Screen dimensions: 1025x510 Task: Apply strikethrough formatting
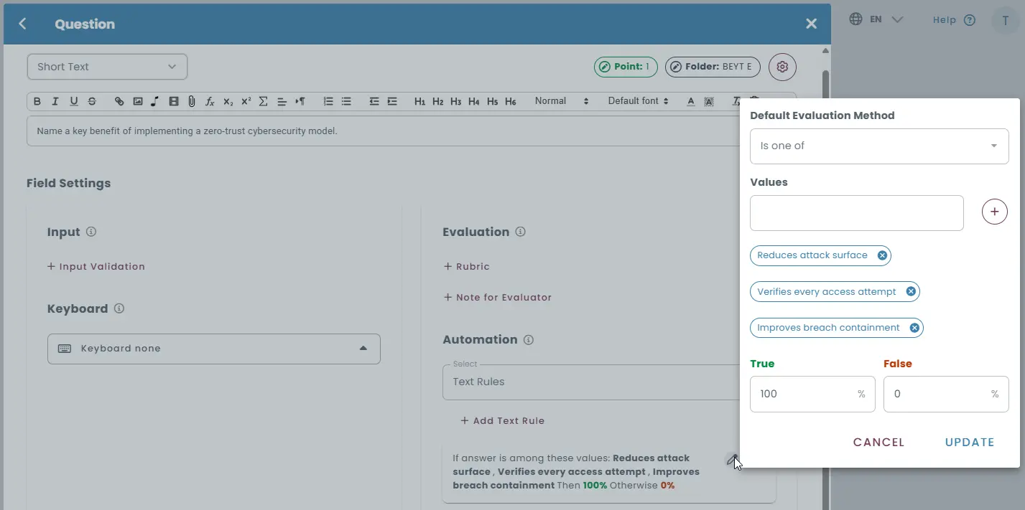(92, 101)
